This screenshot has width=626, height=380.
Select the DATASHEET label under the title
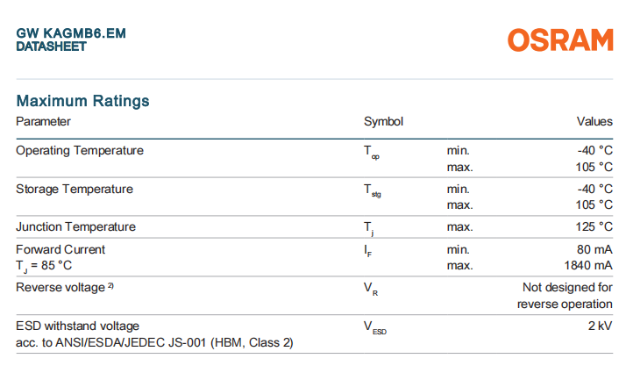pos(51,47)
